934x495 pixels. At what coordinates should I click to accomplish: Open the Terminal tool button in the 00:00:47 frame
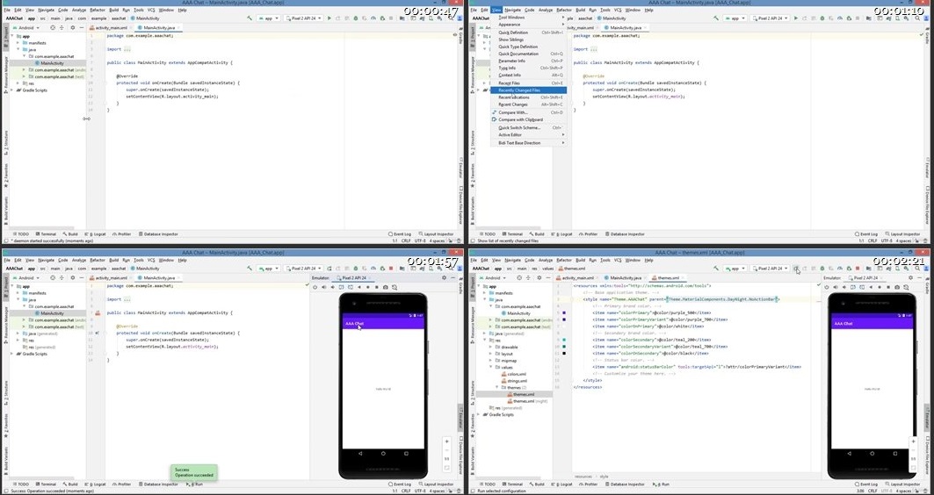46,234
